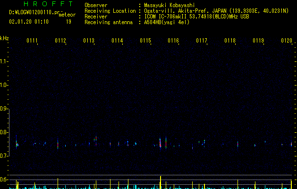Image resolution: width=297 pixels, height=189 pixels.
Task: Click the 0.8 kHz axis label
Action: click(x=4, y=132)
